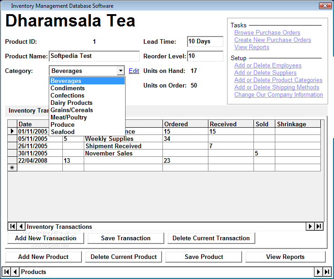Open Add or Delete Employees
The image size is (334, 279).
pyautogui.click(x=268, y=65)
